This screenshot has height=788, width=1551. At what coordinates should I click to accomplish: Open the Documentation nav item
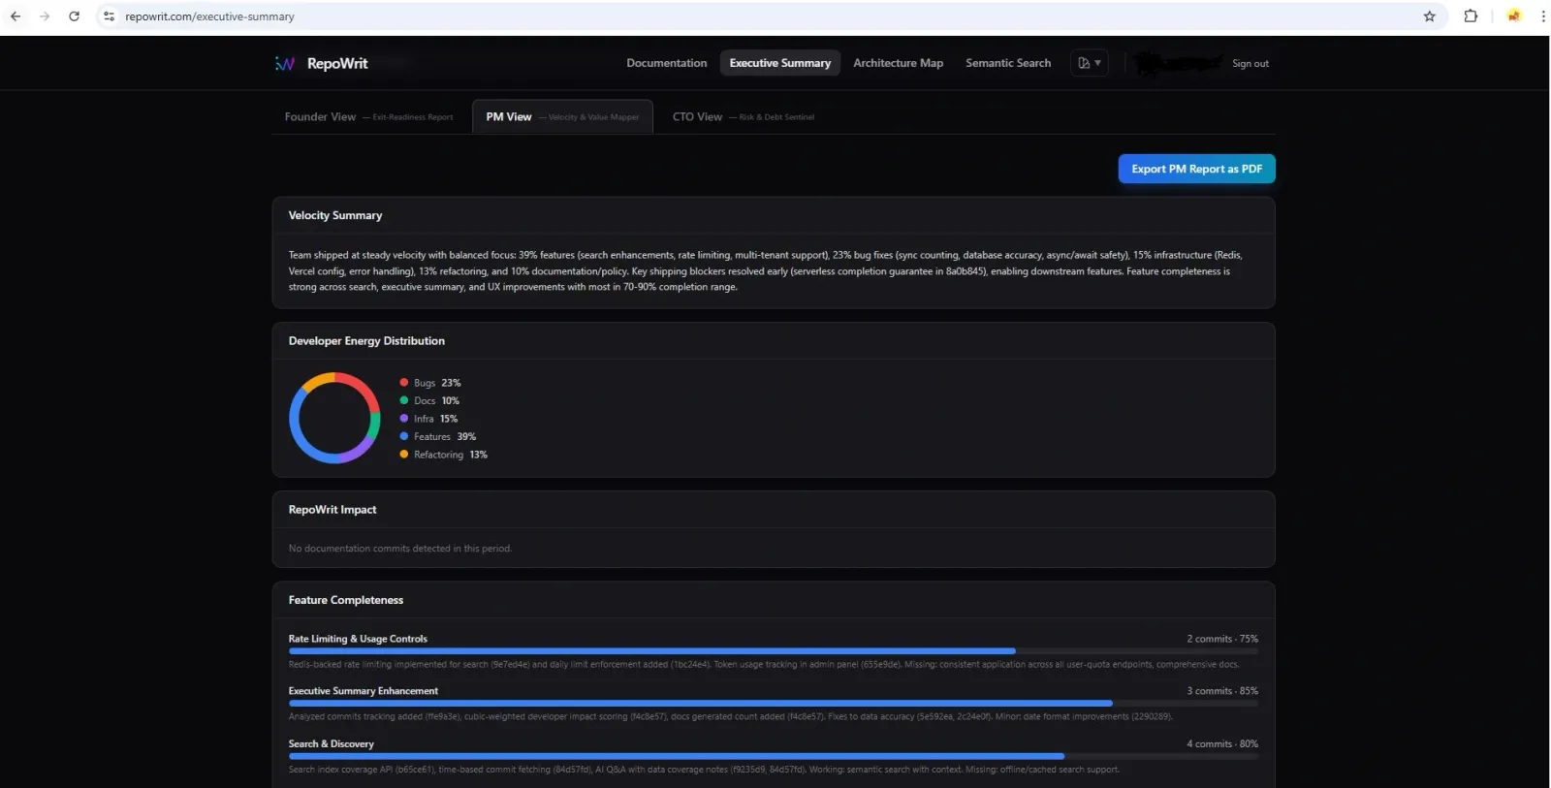click(x=666, y=63)
